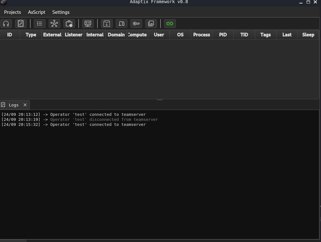
Task: Open the Listeners headphones icon
Action: click(x=6, y=24)
